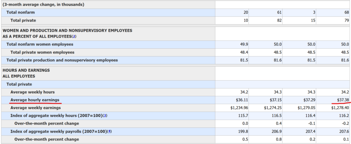The height and width of the screenshot is (144, 351).
Task: Click the 199.8 payrolls index value
Action: [x=243, y=131]
